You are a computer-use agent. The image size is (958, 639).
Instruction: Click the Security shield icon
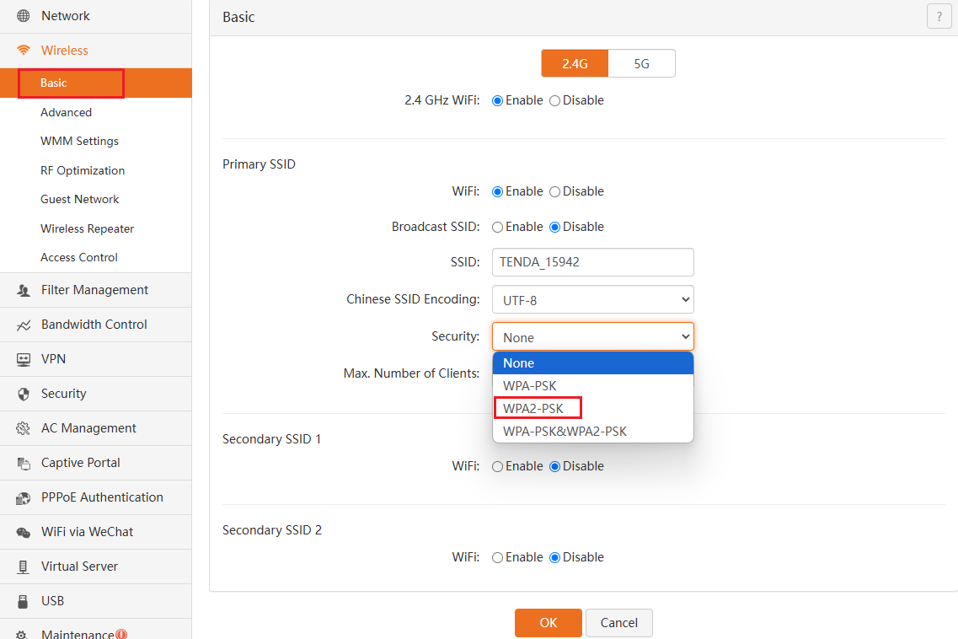[x=24, y=394]
